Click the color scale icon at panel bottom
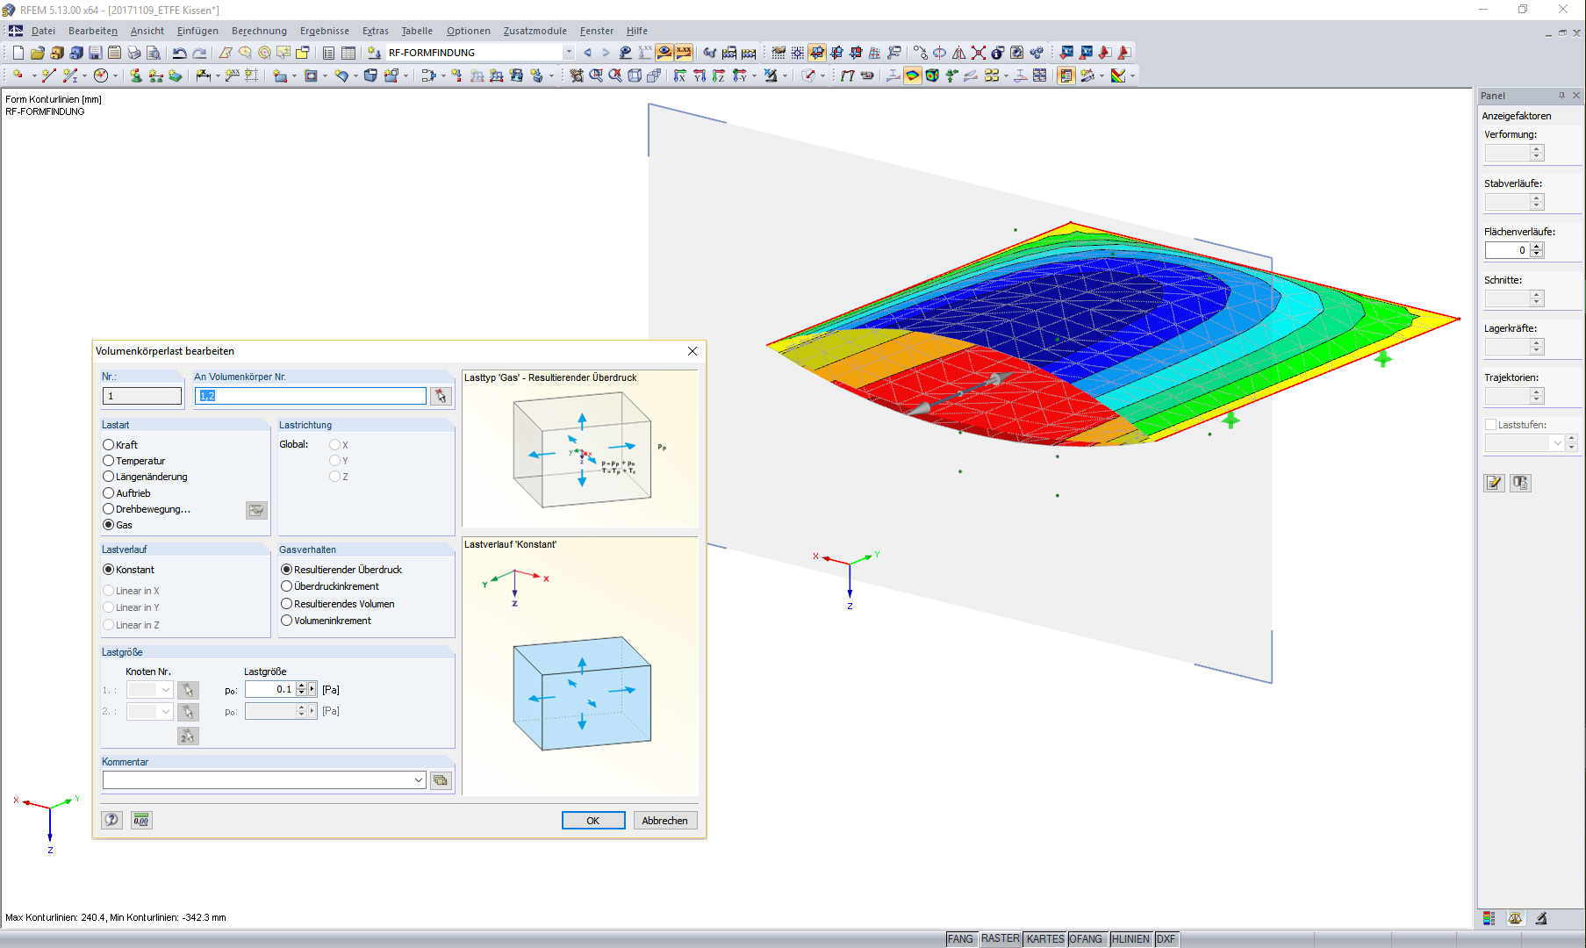Image resolution: width=1586 pixels, height=948 pixels. pyautogui.click(x=1489, y=918)
